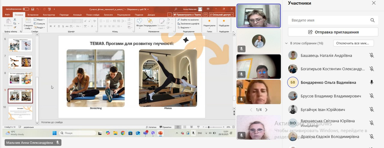Open the Спільний доступ share dropdown
Screen dimensions: 384x148
click(222, 15)
